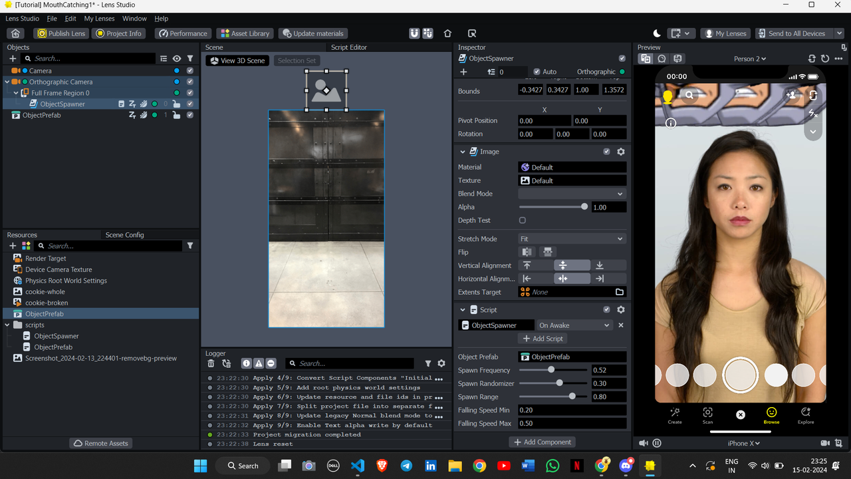The width and height of the screenshot is (851, 479).
Task: Align image vertically to top
Action: [527, 265]
